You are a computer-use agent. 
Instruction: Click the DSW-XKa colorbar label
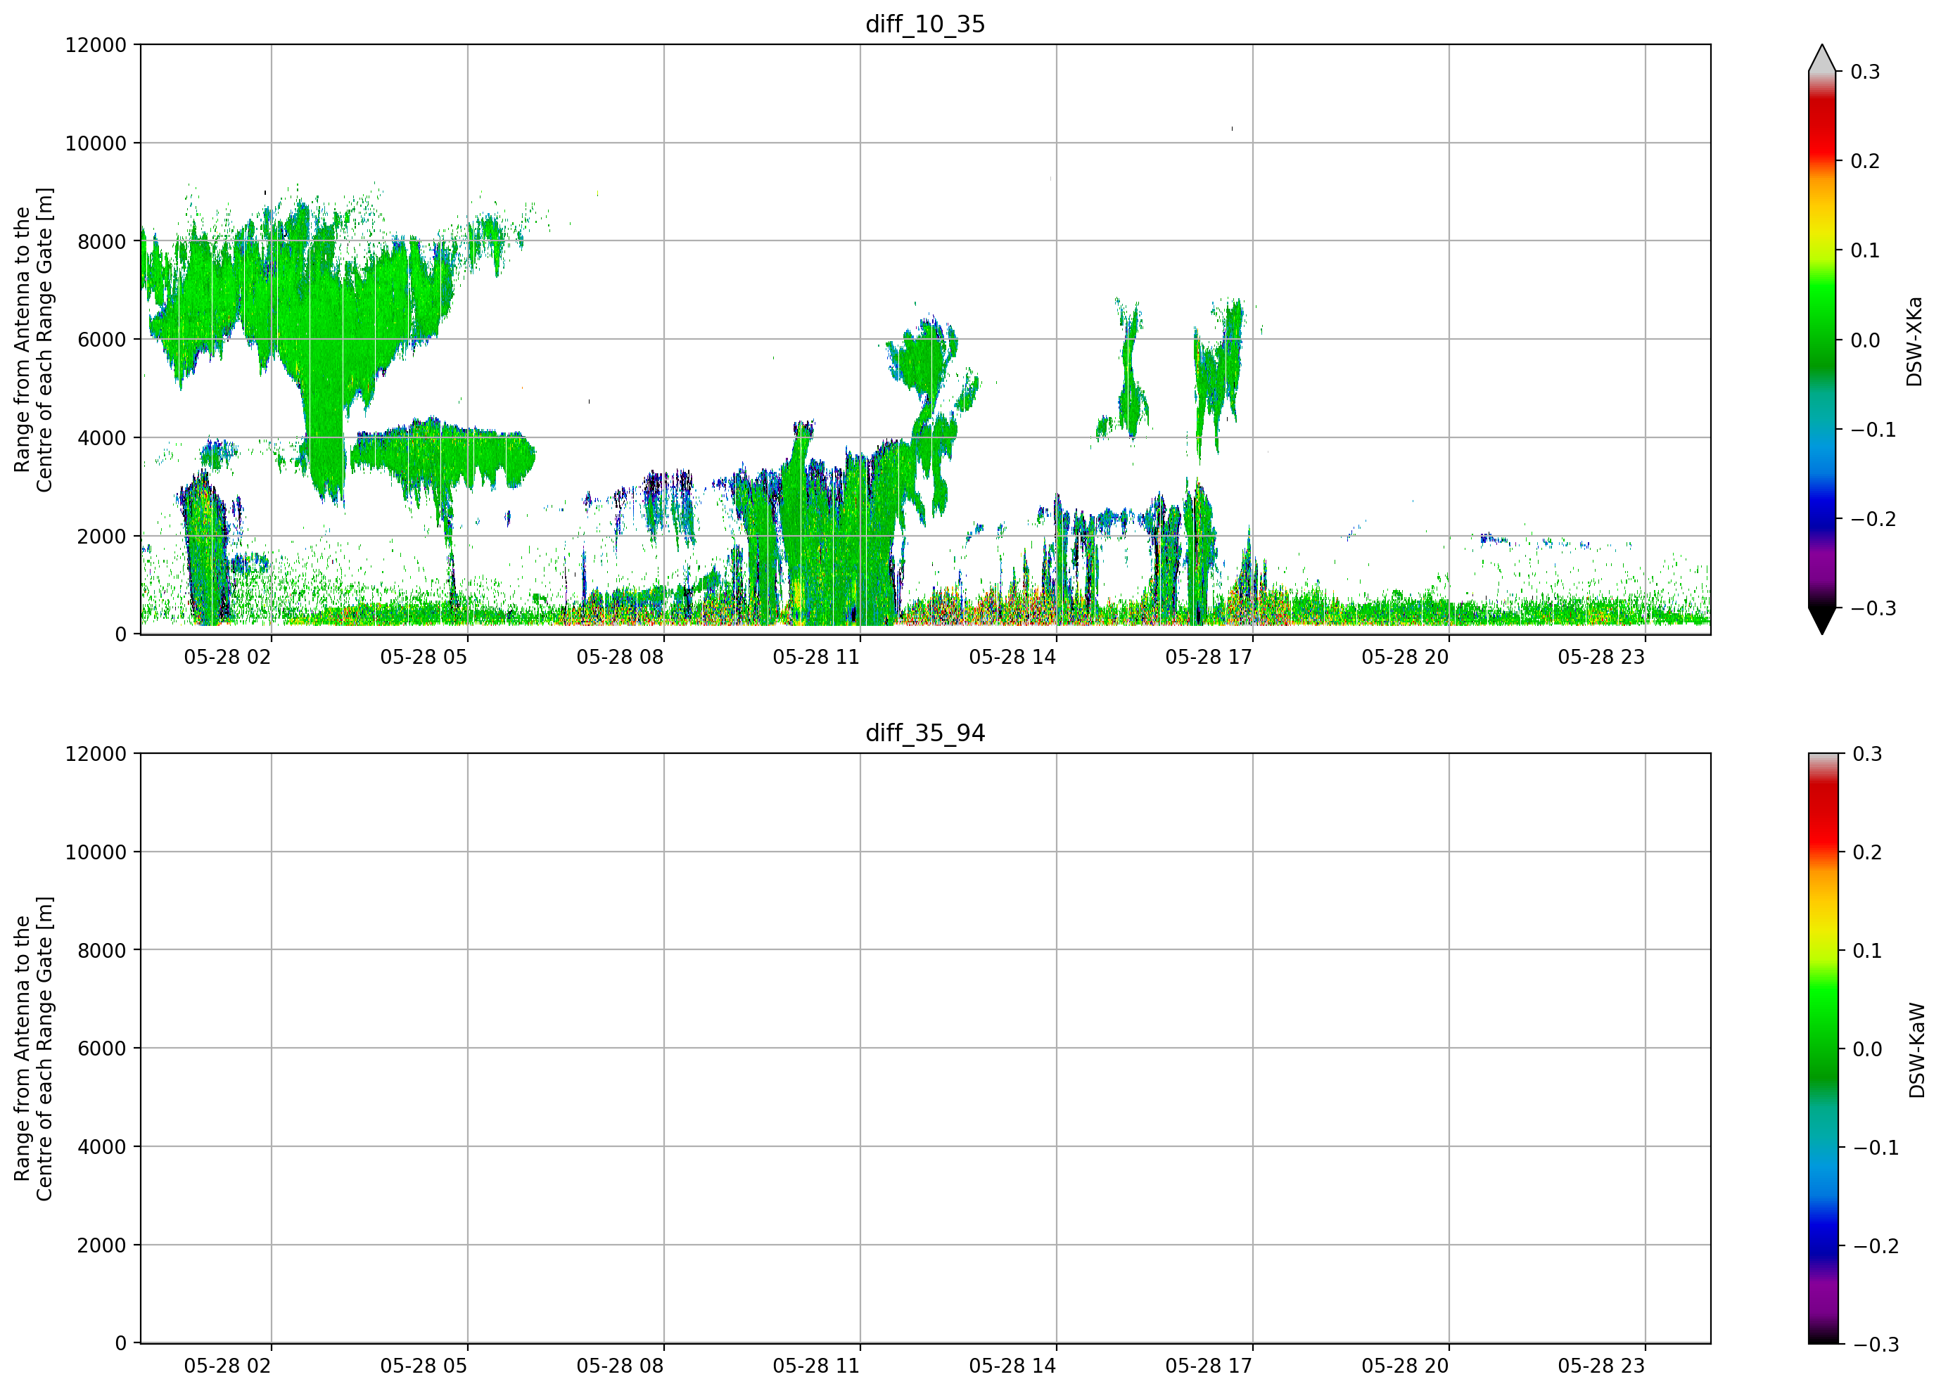1914,341
